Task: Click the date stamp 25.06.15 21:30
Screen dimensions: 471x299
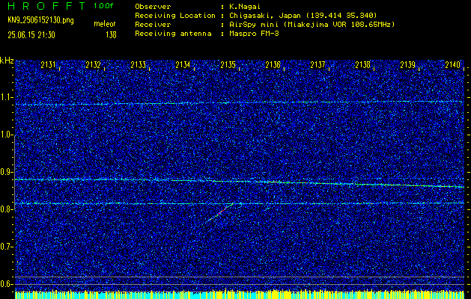Action: [31, 35]
